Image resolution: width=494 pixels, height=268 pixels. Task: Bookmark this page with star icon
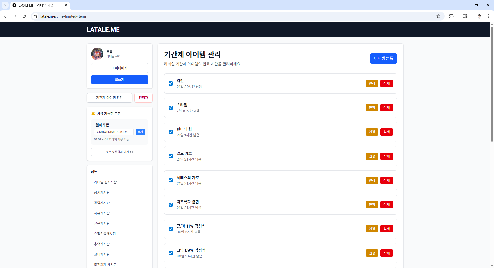438,16
